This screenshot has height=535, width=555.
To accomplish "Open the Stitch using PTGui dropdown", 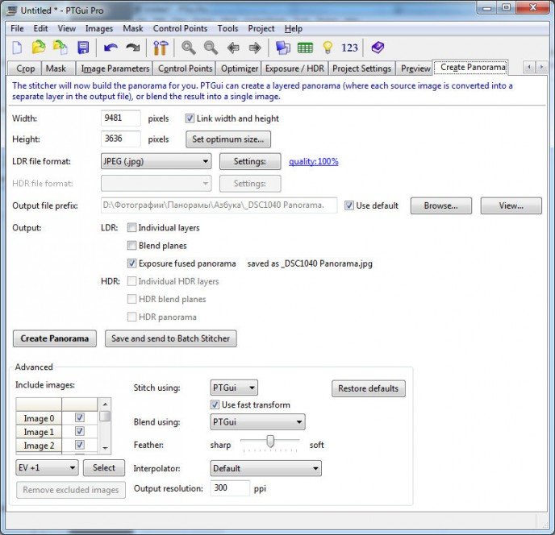I will [x=234, y=388].
